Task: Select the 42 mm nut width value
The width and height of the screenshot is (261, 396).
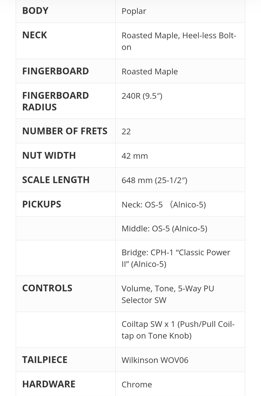Action: [135, 156]
